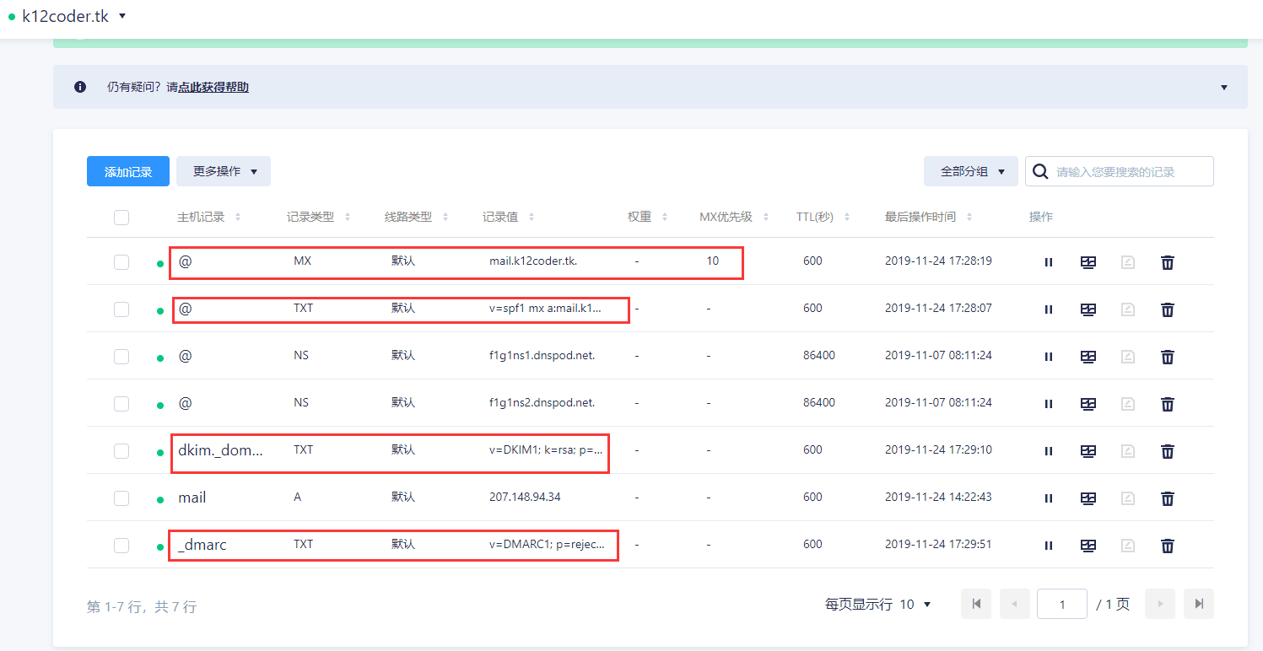1263x651 pixels.
Task: Sort by 主机记录 column
Action: pos(238,218)
